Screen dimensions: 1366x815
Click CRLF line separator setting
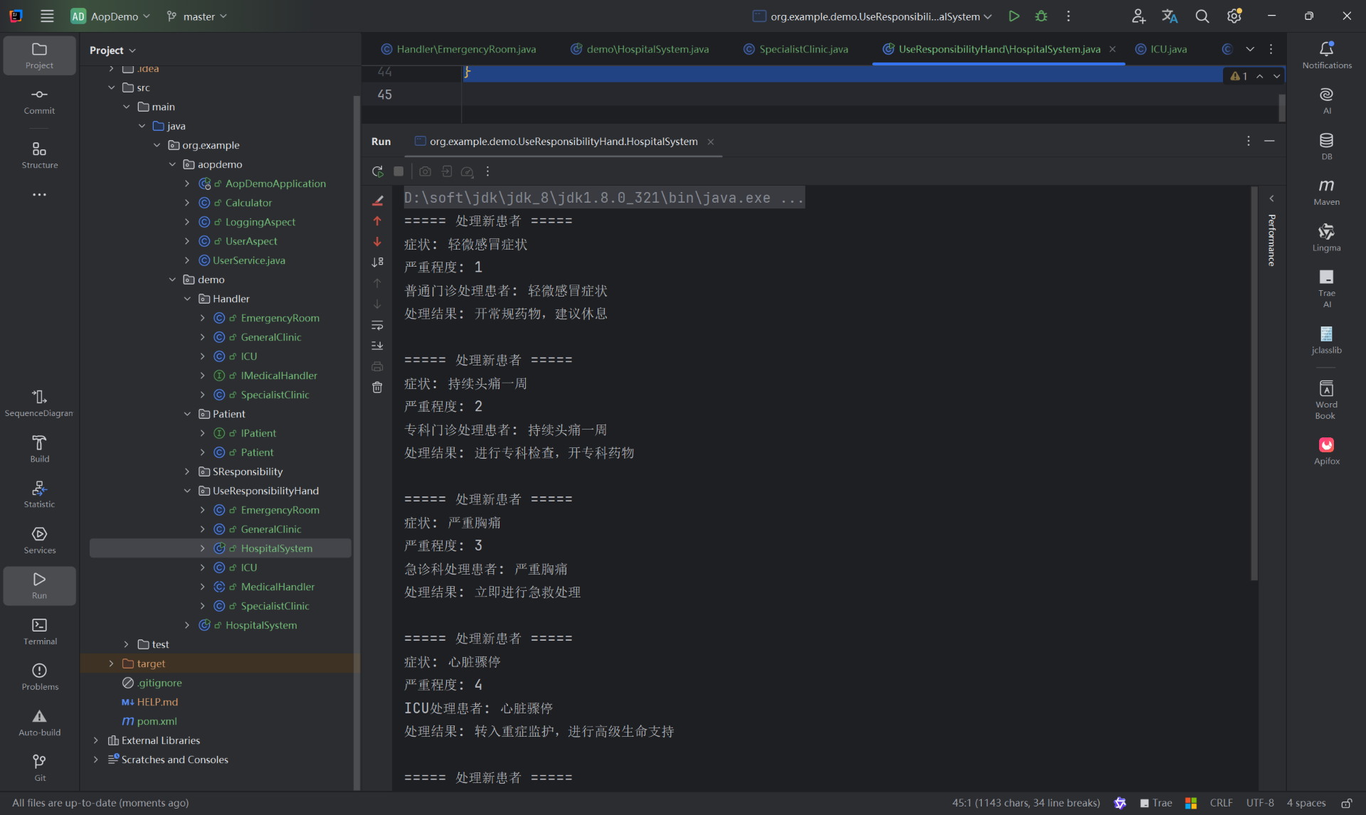pos(1221,803)
